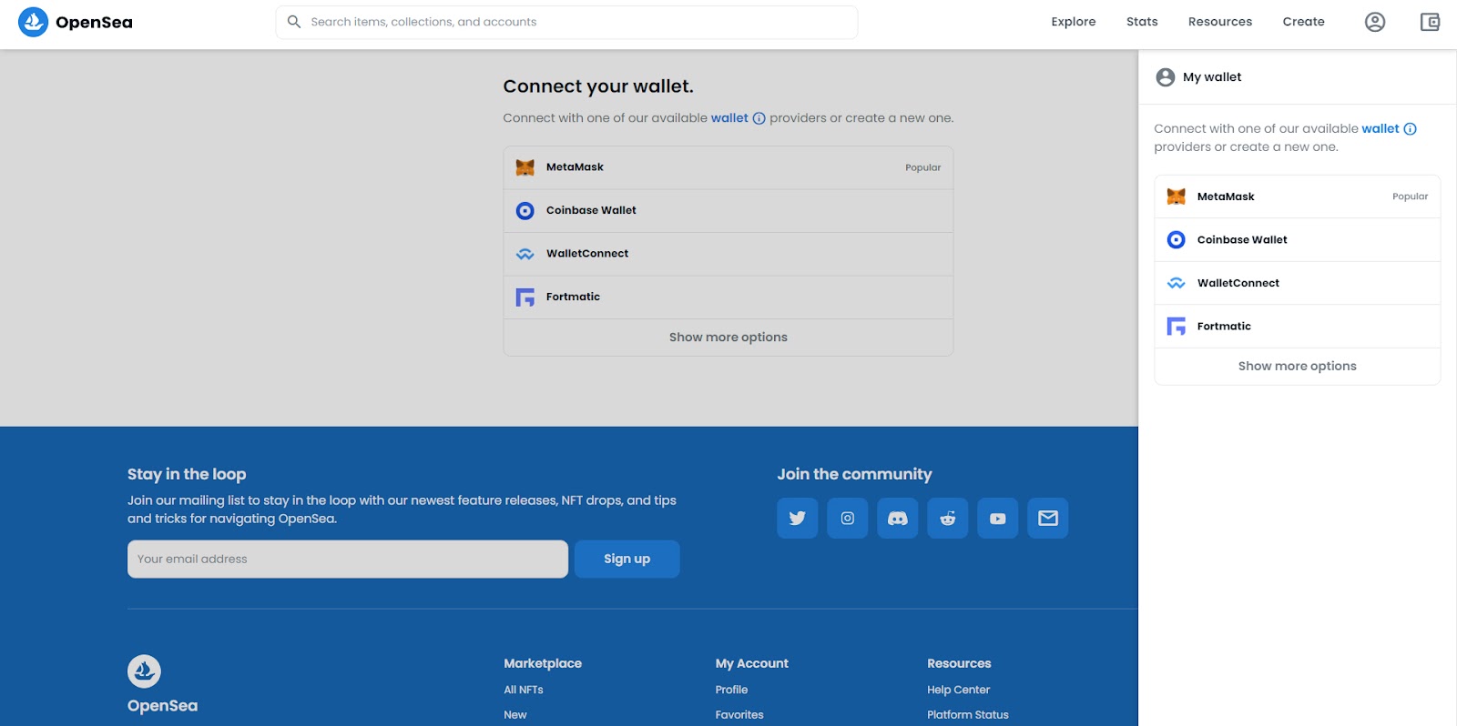Click the Fortmatic icon in main list
Viewport: 1457px width, 726px height.
coord(525,297)
